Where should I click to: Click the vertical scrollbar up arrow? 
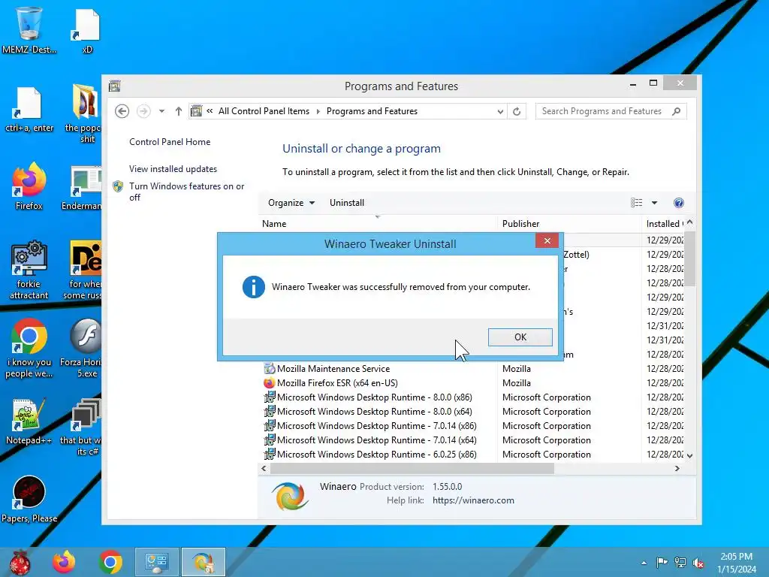(689, 222)
